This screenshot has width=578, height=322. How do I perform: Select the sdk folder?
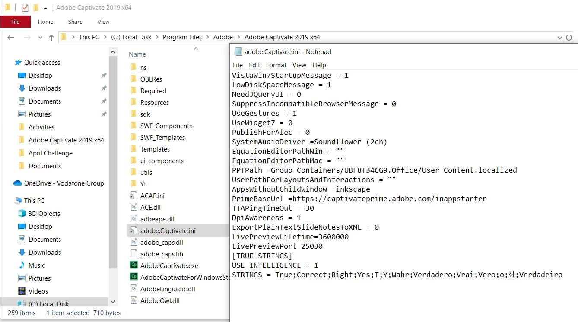(145, 114)
